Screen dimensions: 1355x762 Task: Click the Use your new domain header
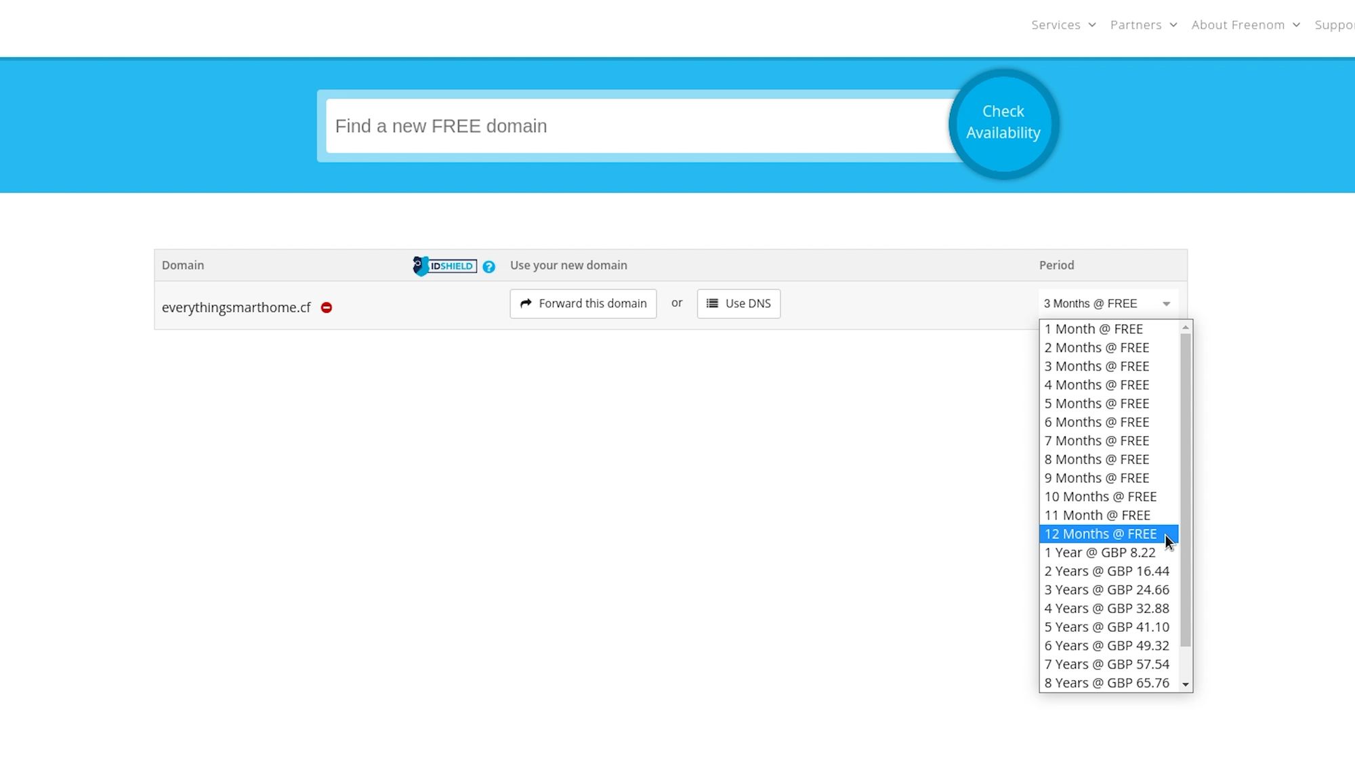tap(568, 266)
